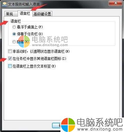
Task: Close the 文本服务和输入语言 dialog
Action: tap(116, 3)
